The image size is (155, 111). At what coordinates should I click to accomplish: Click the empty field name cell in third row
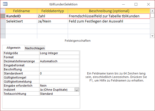(x=21, y=26)
